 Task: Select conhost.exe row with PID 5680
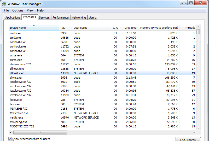coord(102,42)
